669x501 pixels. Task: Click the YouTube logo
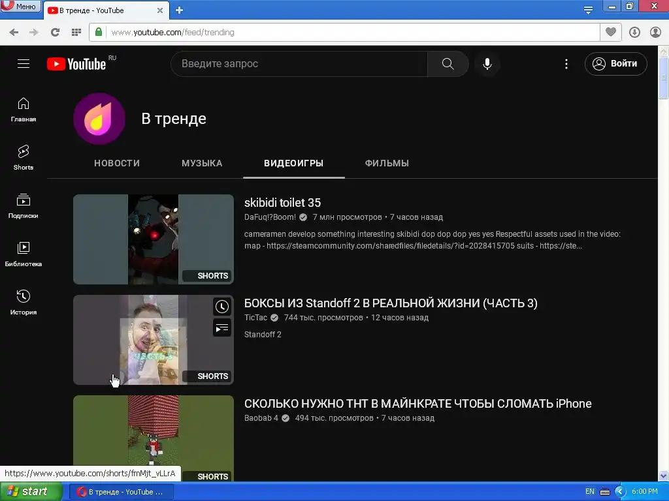pos(77,64)
